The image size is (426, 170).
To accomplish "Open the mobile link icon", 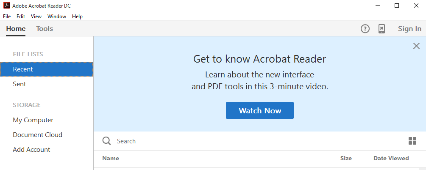I will pyautogui.click(x=381, y=29).
